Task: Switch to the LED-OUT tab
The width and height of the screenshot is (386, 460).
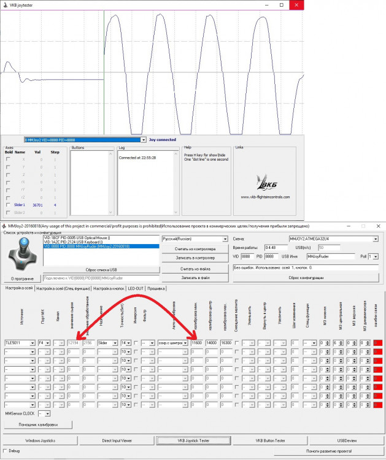Action: (136, 289)
